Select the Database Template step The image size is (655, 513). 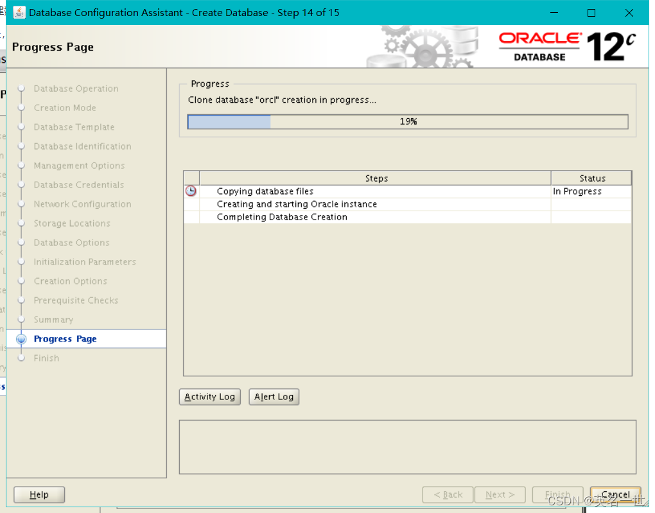[x=74, y=127]
